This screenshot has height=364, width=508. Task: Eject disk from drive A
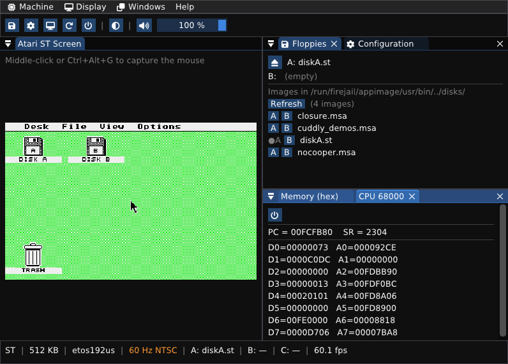[274, 63]
